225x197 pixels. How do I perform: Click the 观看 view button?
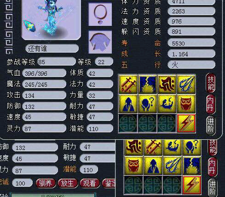90,183
